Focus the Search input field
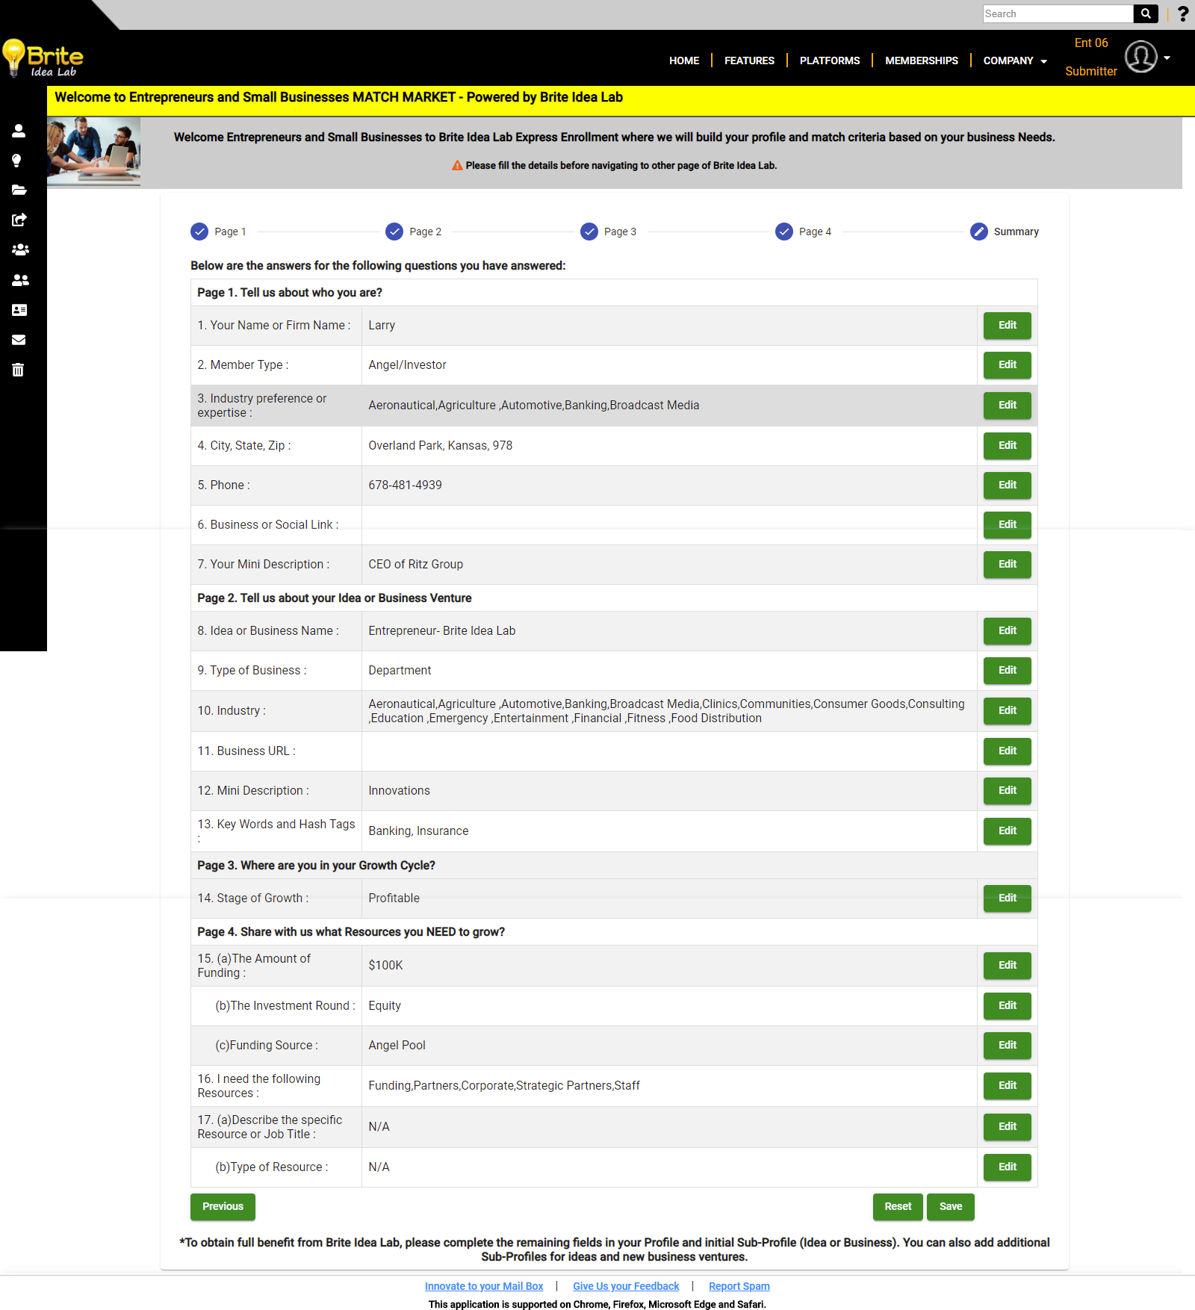 point(1058,13)
